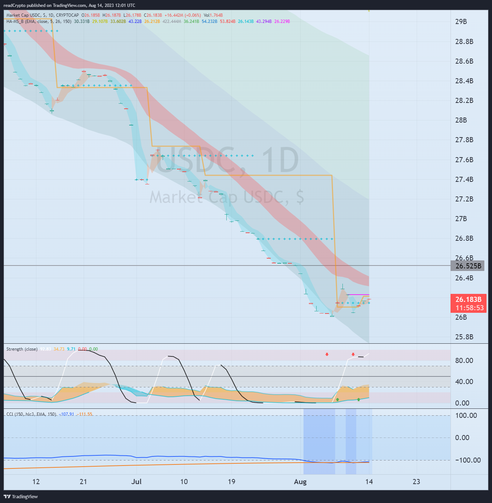This screenshot has width=492, height=503.
Task: Click the red HA-MS_B value 53.824B
Action: 227,21
